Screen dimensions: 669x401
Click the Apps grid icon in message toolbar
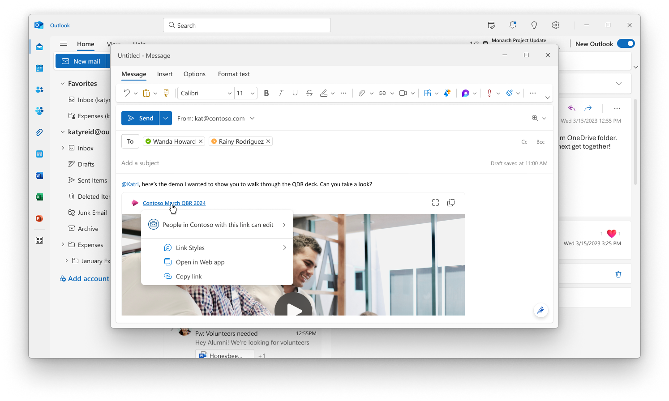click(428, 93)
